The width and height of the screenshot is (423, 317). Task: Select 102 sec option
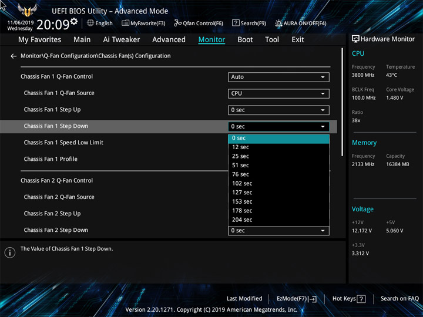click(x=278, y=184)
